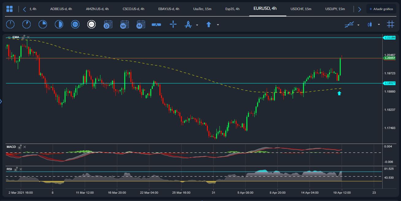Click the Añadir gráfico button
The height and width of the screenshot is (201, 401).
(x=381, y=9)
